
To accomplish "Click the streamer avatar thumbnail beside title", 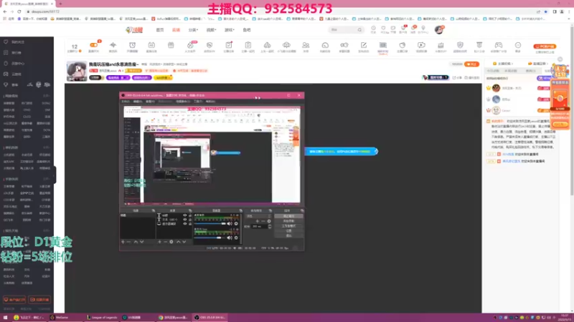I will [77, 71].
